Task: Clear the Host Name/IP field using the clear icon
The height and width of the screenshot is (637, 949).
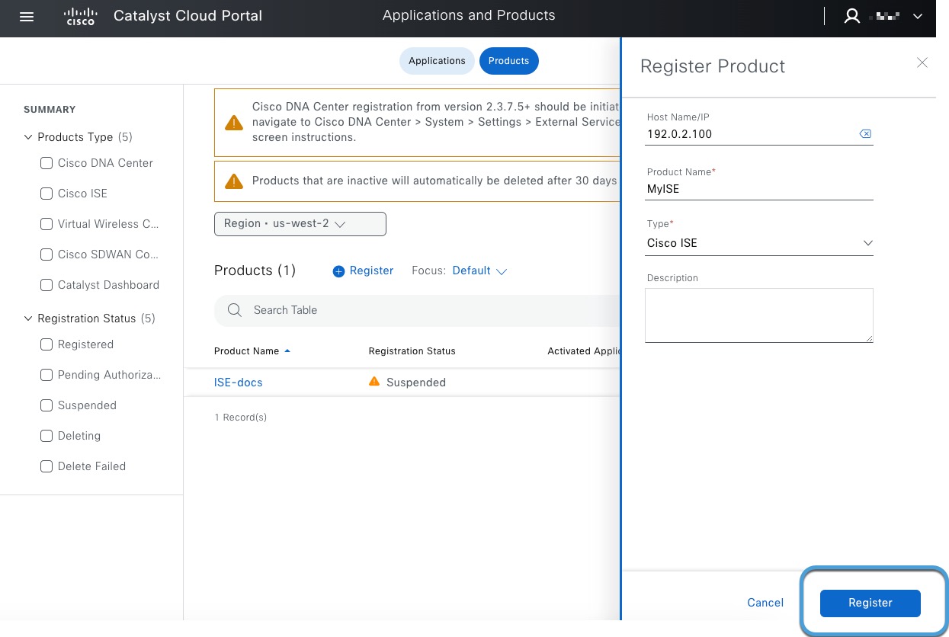Action: pos(865,133)
